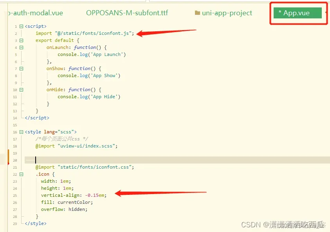The height and width of the screenshot is (232, 330).
Task: Click the onLaunch function name on line 4
Action: (x=58, y=48)
